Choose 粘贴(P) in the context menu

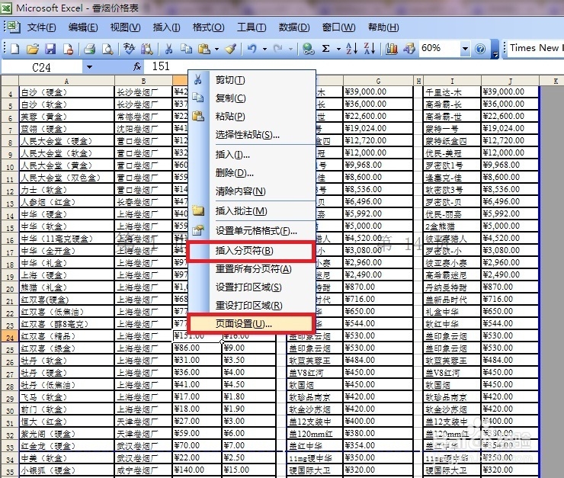(252, 116)
